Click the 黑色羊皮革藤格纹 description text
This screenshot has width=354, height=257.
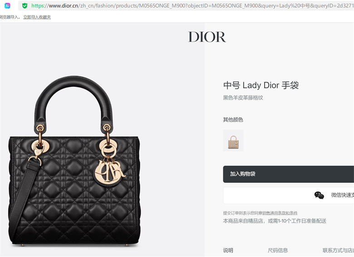[x=243, y=98]
